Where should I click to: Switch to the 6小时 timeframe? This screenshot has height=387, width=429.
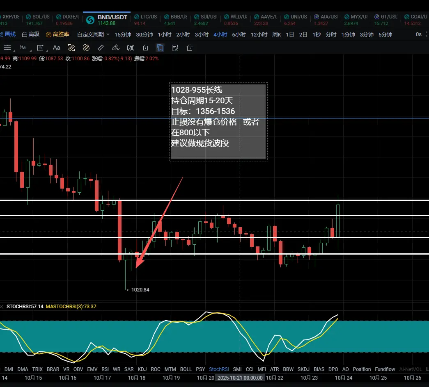[239, 34]
